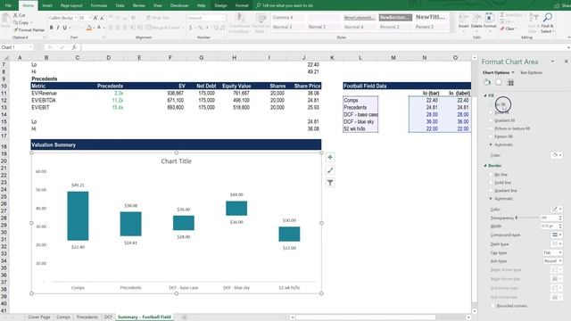This screenshot has height=321, width=571.
Task: Click the Name Box showing Chart 1
Action: [x=17, y=47]
